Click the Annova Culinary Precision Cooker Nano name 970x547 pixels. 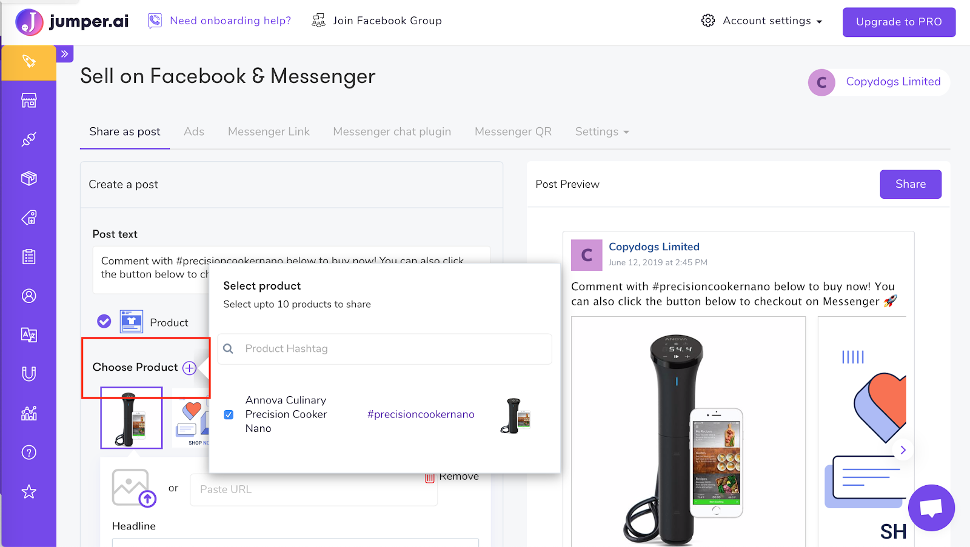(x=286, y=414)
